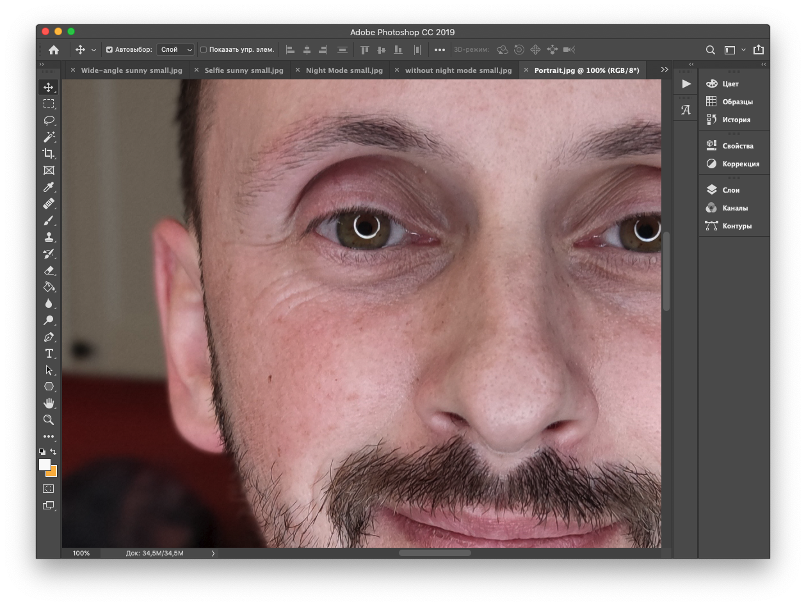Open the workspace switcher dropdown arrow

pyautogui.click(x=743, y=50)
